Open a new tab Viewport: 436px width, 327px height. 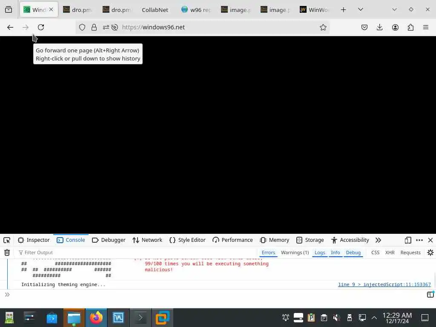[344, 10]
